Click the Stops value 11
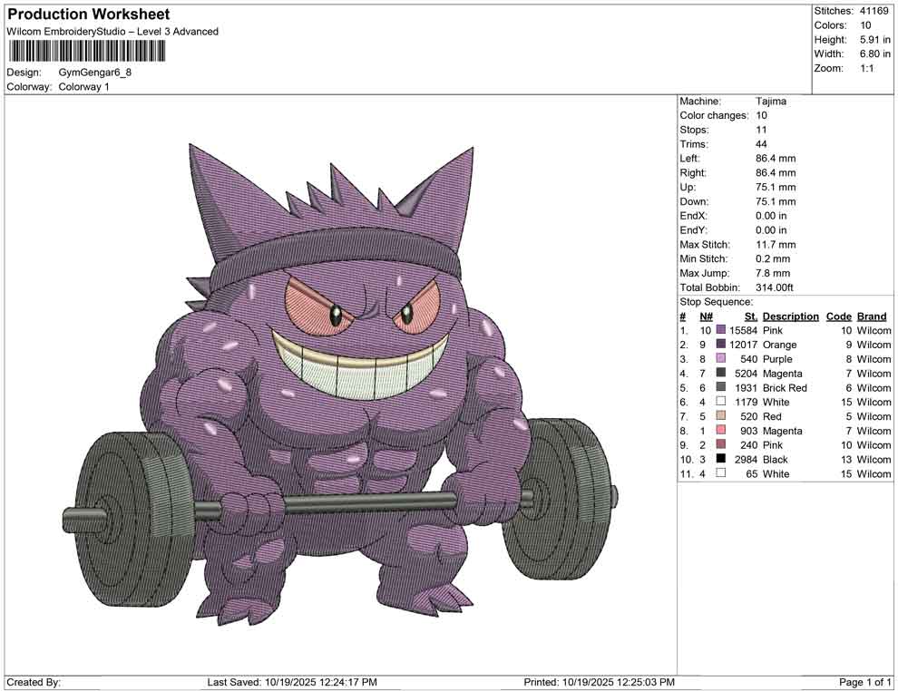 coord(761,130)
